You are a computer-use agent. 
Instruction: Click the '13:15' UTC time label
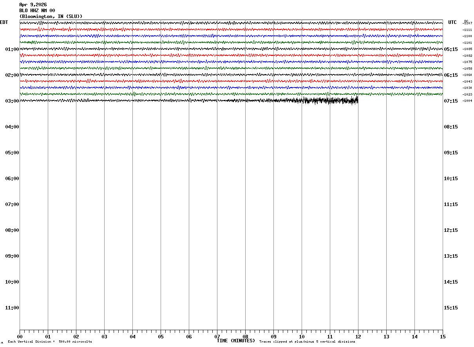pos(451,256)
